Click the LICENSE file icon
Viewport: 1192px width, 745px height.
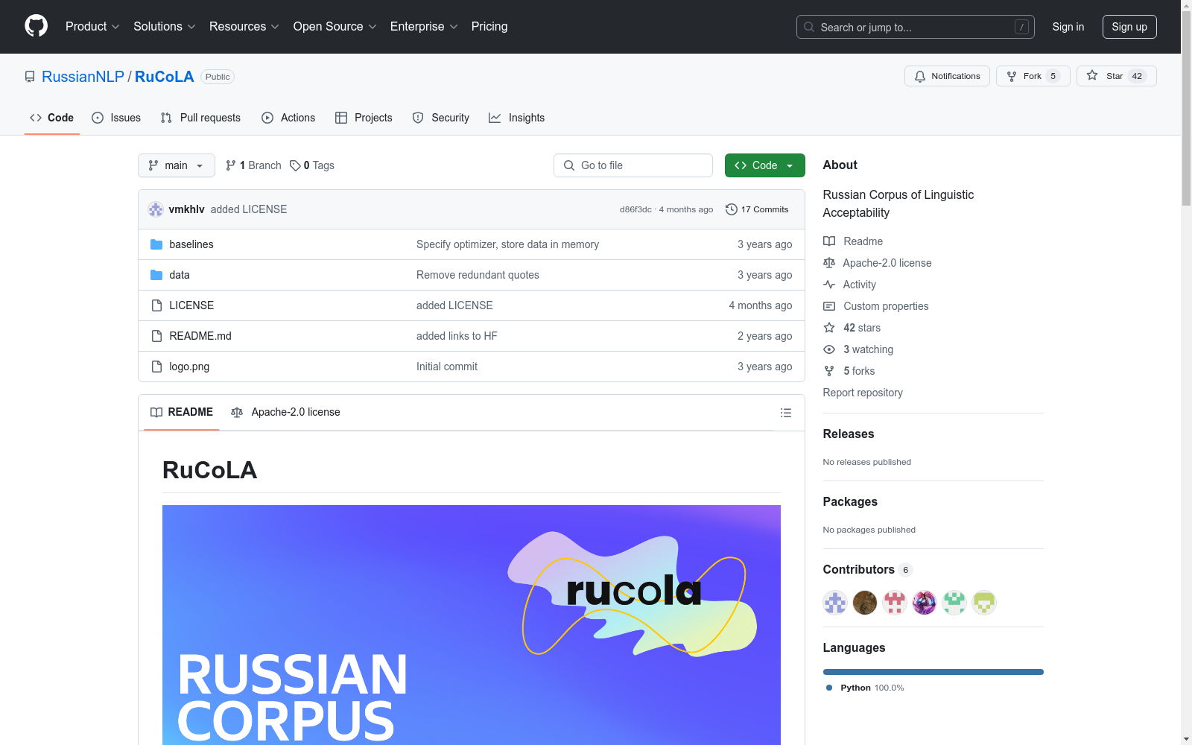pyautogui.click(x=156, y=305)
